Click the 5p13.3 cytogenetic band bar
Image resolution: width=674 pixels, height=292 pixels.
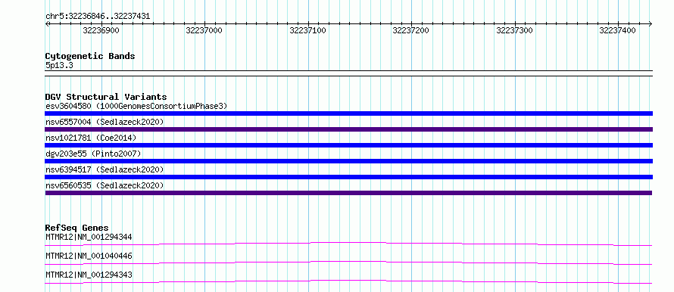coord(348,73)
